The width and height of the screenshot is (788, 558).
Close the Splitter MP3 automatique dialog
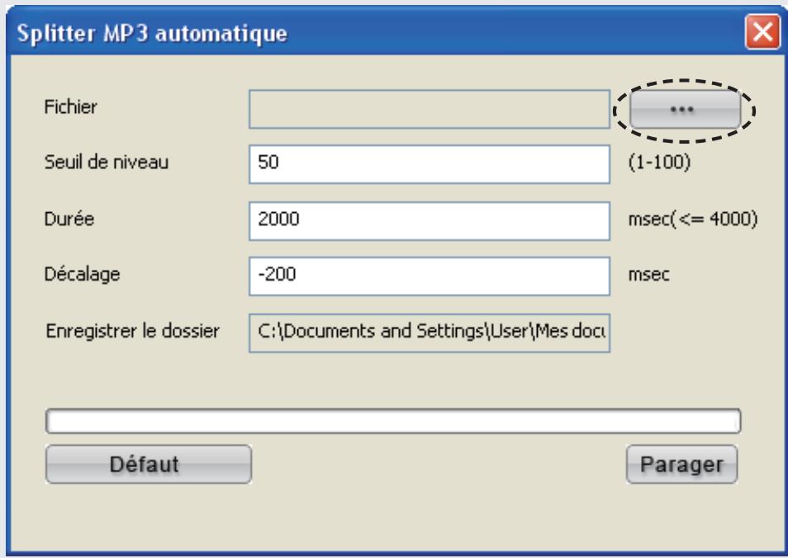pyautogui.click(x=762, y=33)
